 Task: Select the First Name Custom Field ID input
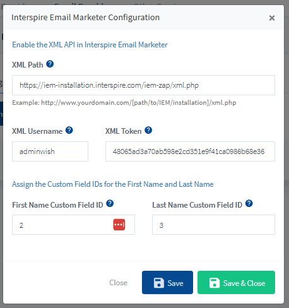tap(73, 225)
